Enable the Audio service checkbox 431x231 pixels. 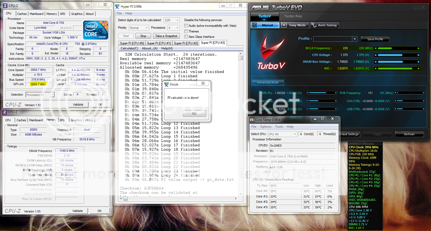click(x=186, y=26)
